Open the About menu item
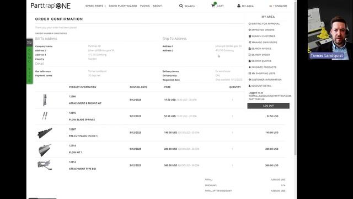353x199 pixels. pos(157,6)
